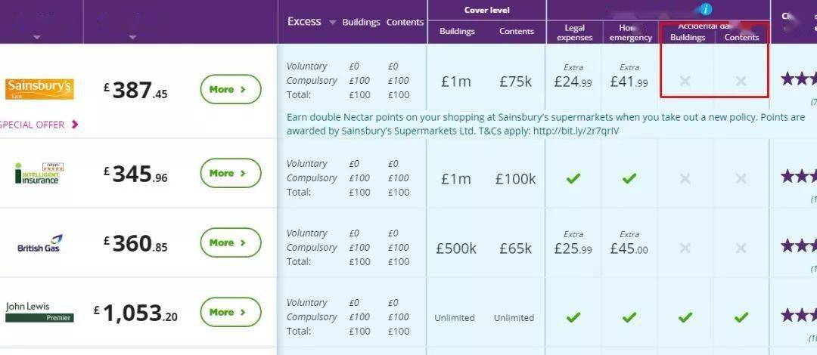Click sort arrow above the provider logos
Screen dimensions: 817x355
pyautogui.click(x=37, y=37)
